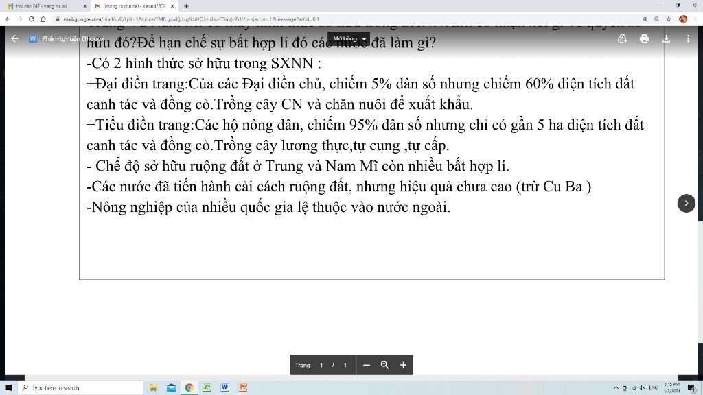The image size is (703, 395).
Task: Click line '- Chế độ sở hữu ruộng đất'
Action: [298, 166]
